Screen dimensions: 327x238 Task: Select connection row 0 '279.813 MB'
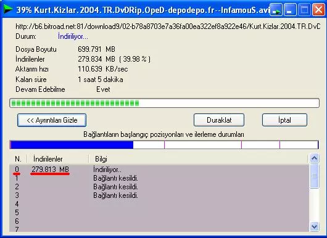[x=159, y=169]
